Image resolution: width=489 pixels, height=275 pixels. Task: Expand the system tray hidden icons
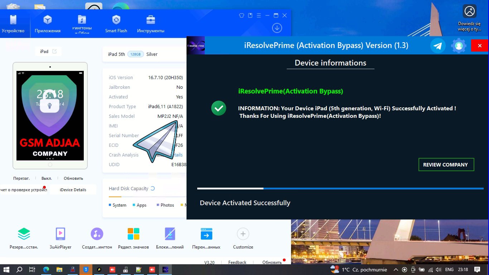(396, 270)
